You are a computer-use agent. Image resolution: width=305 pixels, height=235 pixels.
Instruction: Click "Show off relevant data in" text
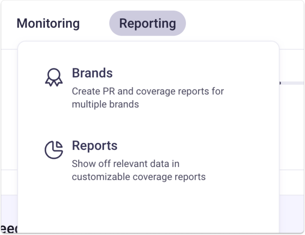tap(125, 164)
